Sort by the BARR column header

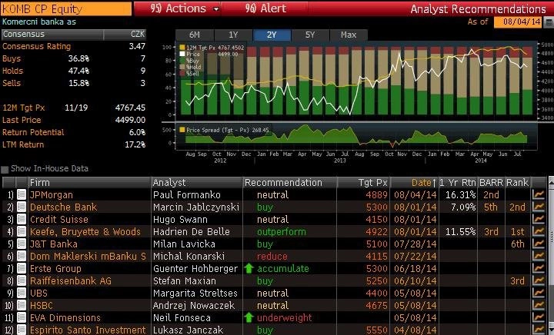pos(491,183)
